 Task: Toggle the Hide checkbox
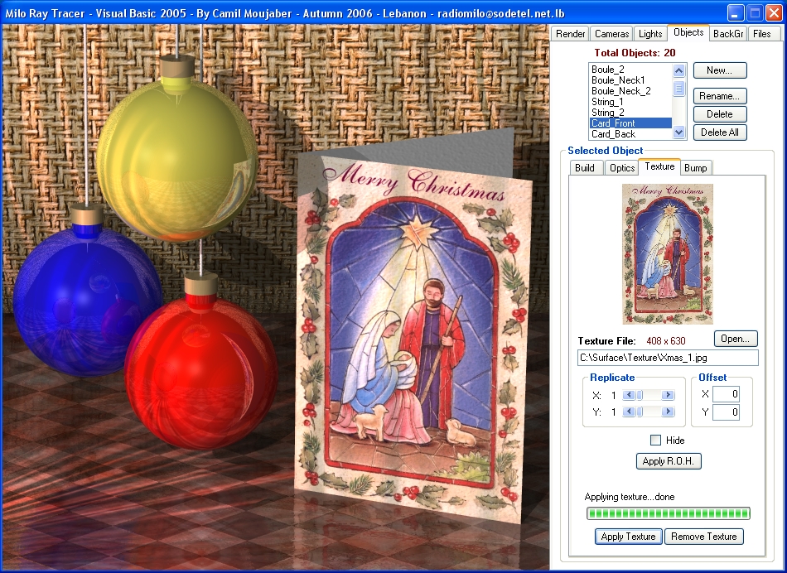point(655,440)
